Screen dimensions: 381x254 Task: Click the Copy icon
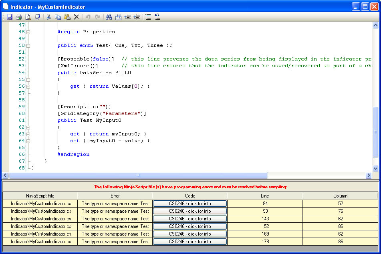58,17
